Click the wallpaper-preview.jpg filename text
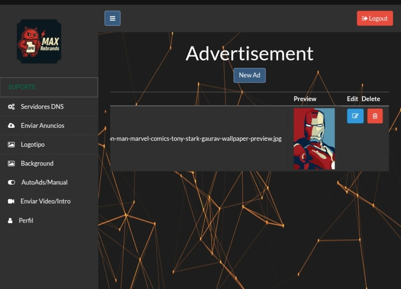This screenshot has width=401, height=289. click(196, 139)
